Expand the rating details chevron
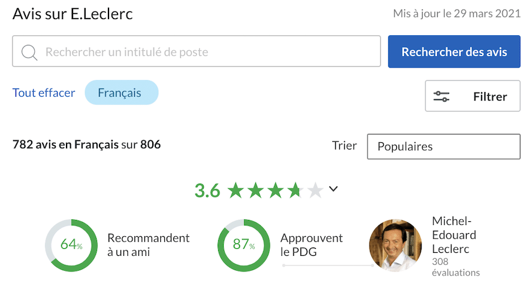 coord(333,189)
